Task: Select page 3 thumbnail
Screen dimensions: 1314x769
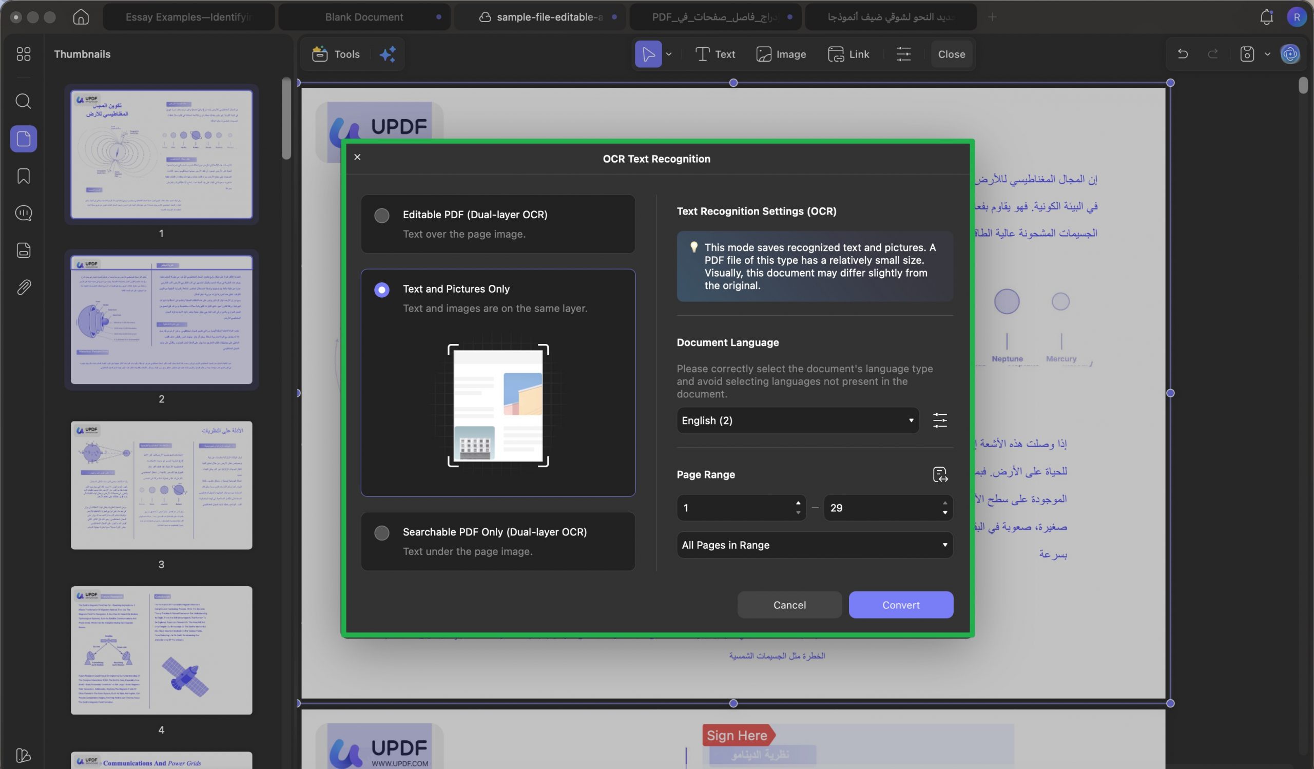Action: click(x=161, y=486)
